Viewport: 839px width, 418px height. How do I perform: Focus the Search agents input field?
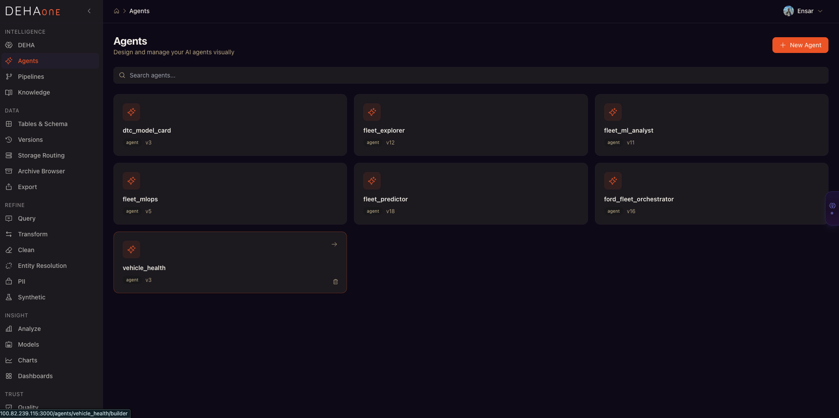(x=471, y=75)
